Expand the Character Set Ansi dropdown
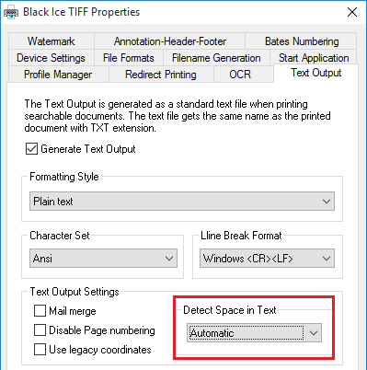Image resolution: width=367 pixels, height=370 pixels. 103,259
